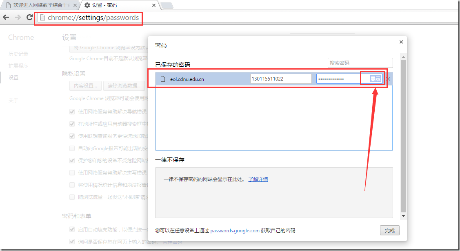Close the 欢迎进入网络教学综合平台 tab
Viewport: 460px width, 251px height.
point(75,5)
